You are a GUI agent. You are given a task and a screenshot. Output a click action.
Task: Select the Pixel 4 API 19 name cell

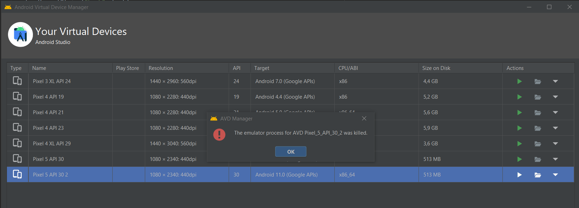[70, 97]
